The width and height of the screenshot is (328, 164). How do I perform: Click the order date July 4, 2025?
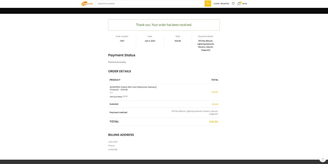(x=150, y=41)
